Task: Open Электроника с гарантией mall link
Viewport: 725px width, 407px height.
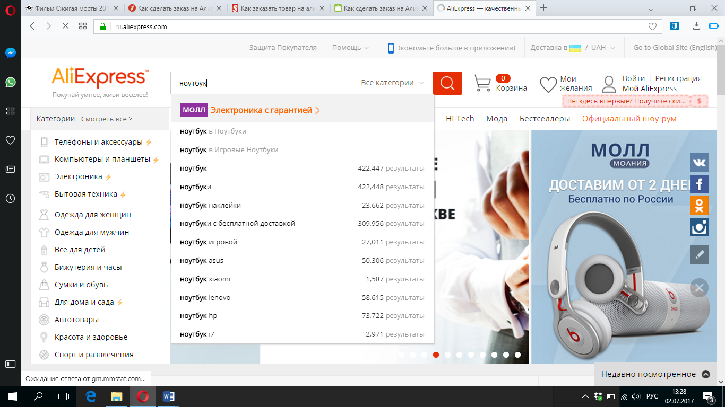Action: click(250, 110)
